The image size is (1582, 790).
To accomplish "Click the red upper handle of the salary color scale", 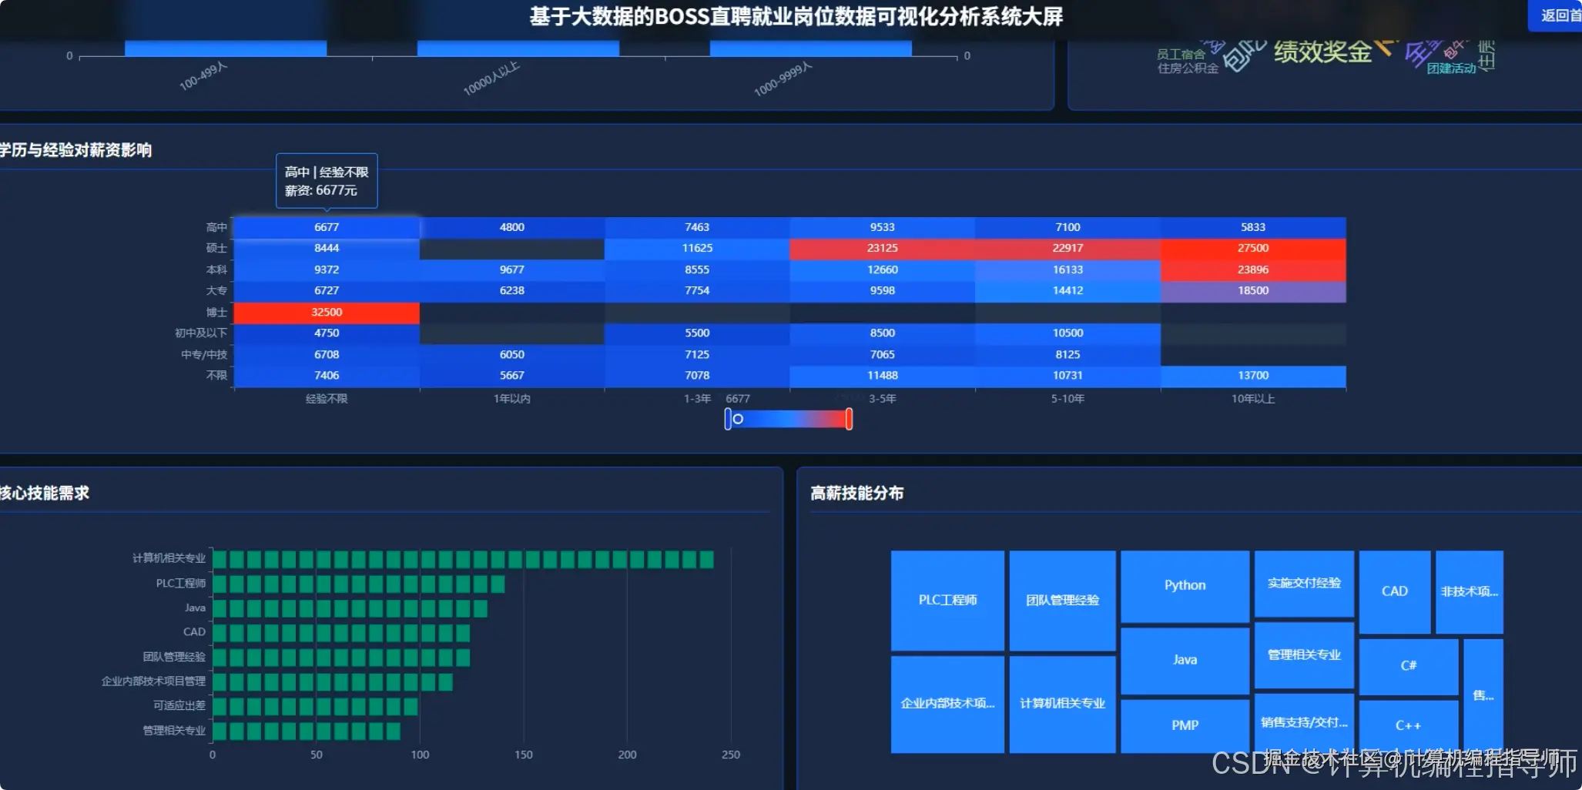I will point(849,419).
